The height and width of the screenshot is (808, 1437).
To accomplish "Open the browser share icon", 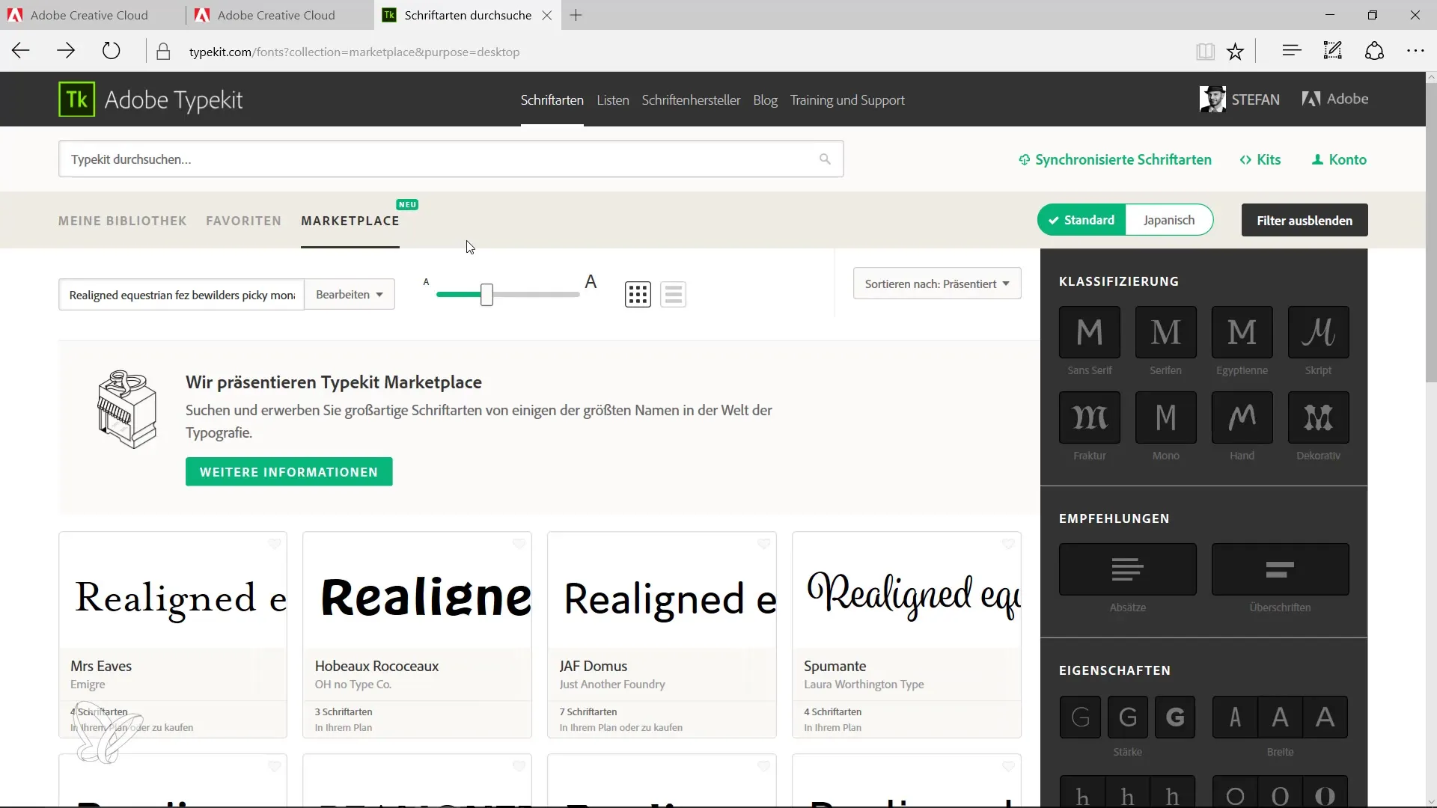I will point(1374,51).
